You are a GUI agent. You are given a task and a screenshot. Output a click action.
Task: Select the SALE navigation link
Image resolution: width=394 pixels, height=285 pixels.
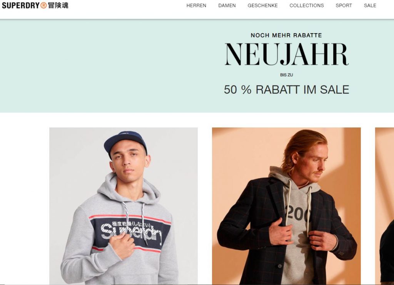(370, 5)
